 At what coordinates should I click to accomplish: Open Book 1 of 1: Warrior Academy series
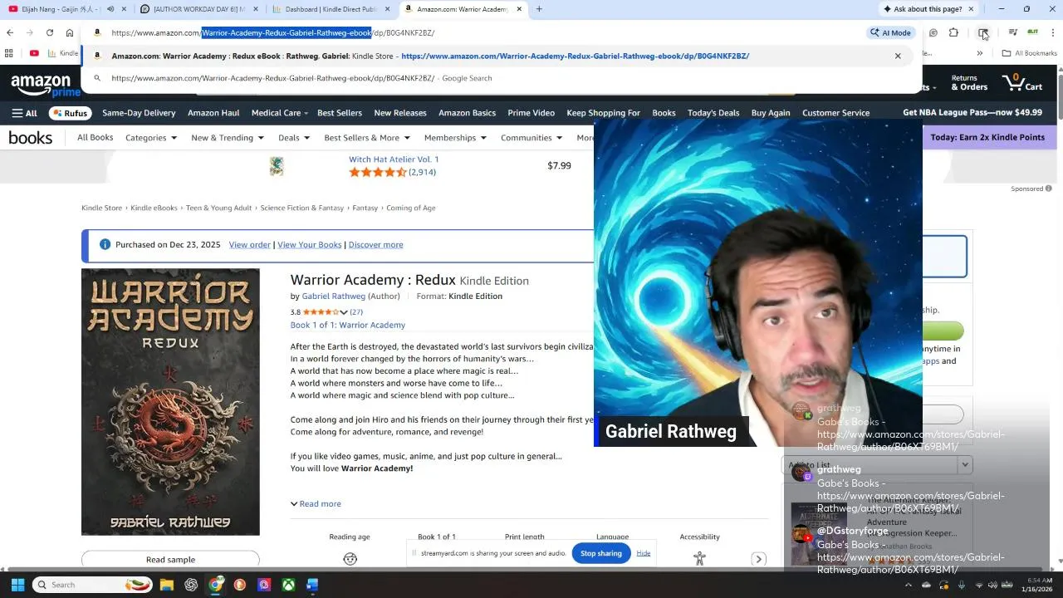tap(348, 325)
